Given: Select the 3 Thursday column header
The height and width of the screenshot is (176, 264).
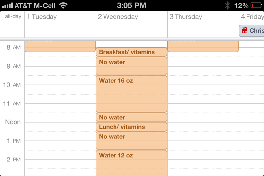Looking at the screenshot, I should (x=186, y=17).
